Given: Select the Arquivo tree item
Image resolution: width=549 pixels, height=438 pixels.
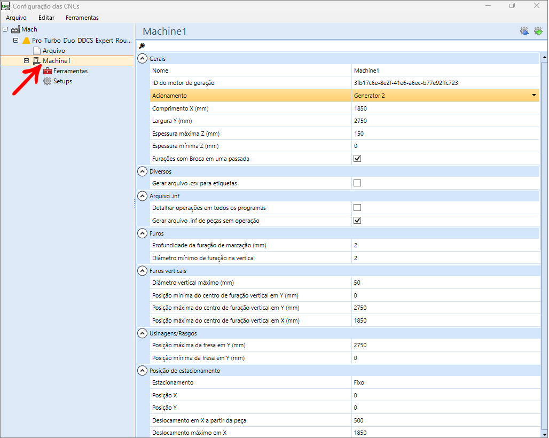Looking at the screenshot, I should [x=53, y=50].
